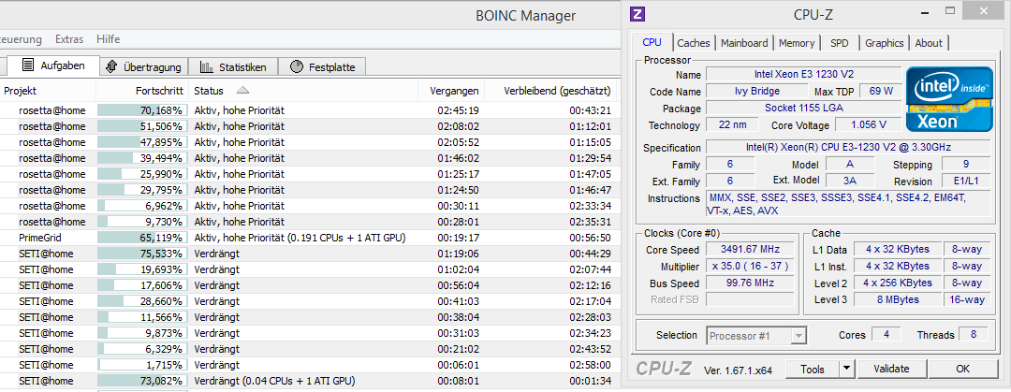Click the Festplatte disk pie icon
1011x392 pixels.
coord(297,66)
